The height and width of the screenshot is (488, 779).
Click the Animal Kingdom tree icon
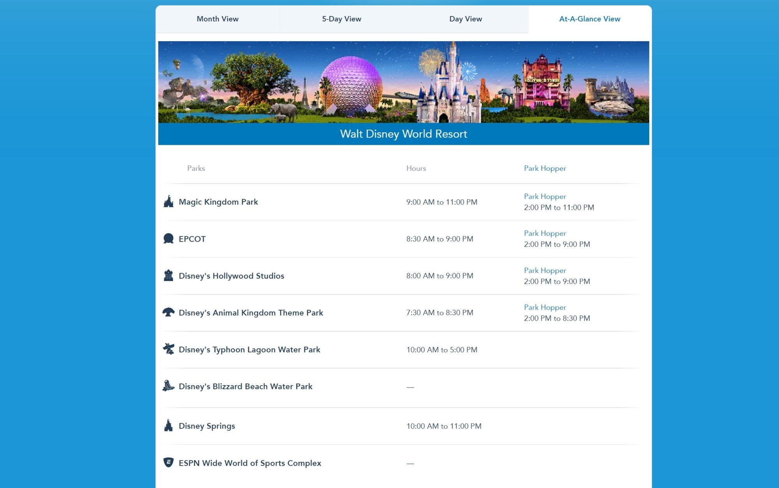point(168,312)
